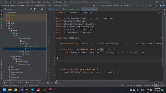
Task: Build project with the hammer icon
Action: (99, 6)
